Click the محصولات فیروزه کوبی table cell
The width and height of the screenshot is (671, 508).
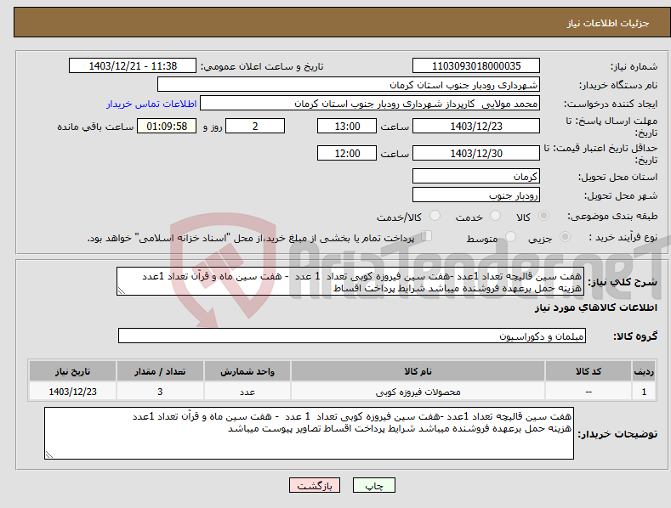tap(418, 392)
